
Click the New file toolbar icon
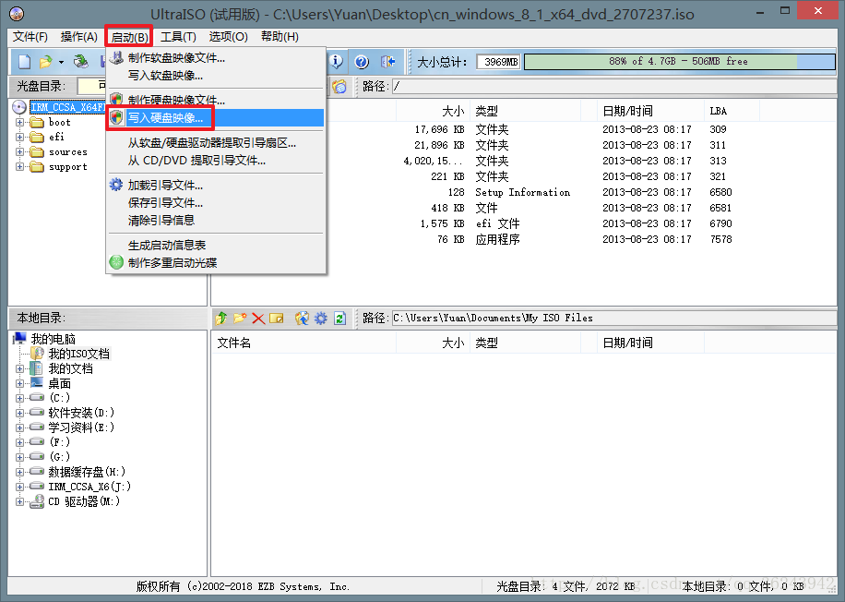click(x=24, y=62)
